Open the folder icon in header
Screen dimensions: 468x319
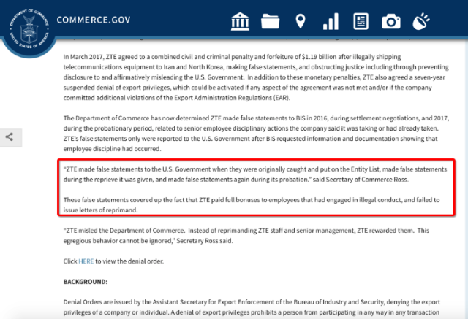(270, 21)
